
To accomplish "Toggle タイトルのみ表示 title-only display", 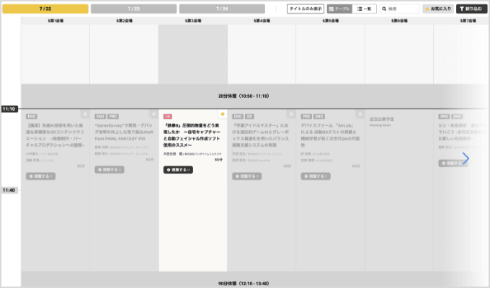I will [x=306, y=9].
